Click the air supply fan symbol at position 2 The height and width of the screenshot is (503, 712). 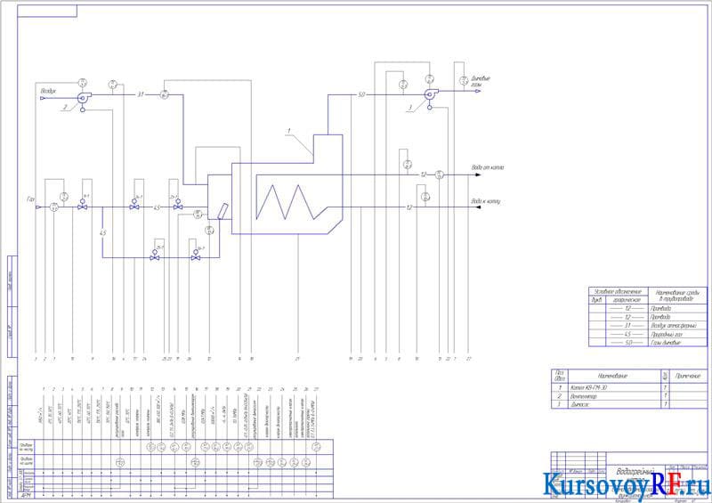pyautogui.click(x=83, y=97)
